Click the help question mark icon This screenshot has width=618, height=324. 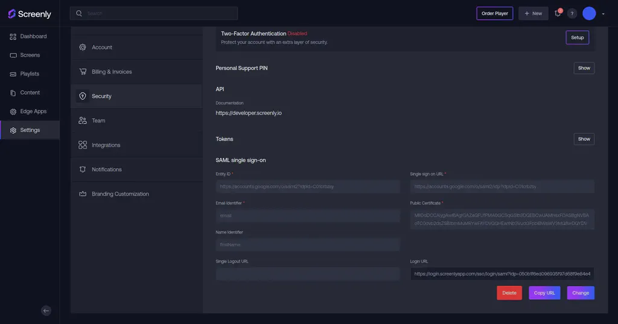point(572,13)
